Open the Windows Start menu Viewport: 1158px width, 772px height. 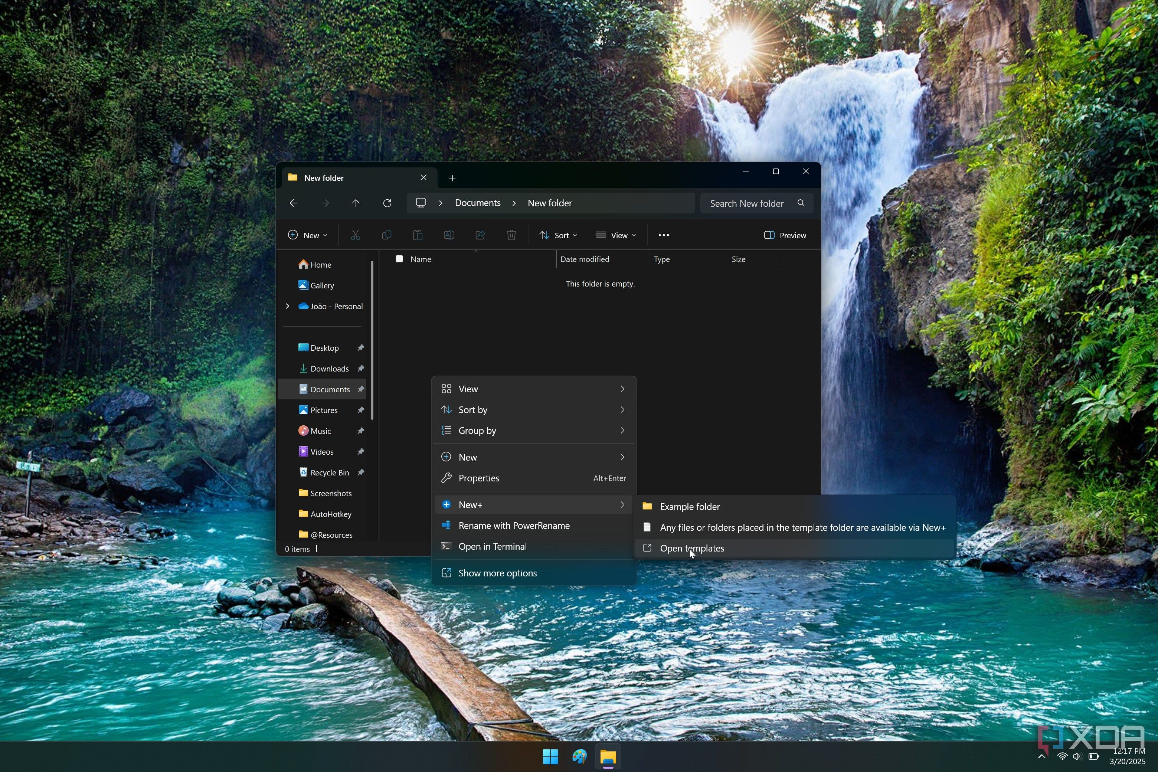click(x=550, y=757)
